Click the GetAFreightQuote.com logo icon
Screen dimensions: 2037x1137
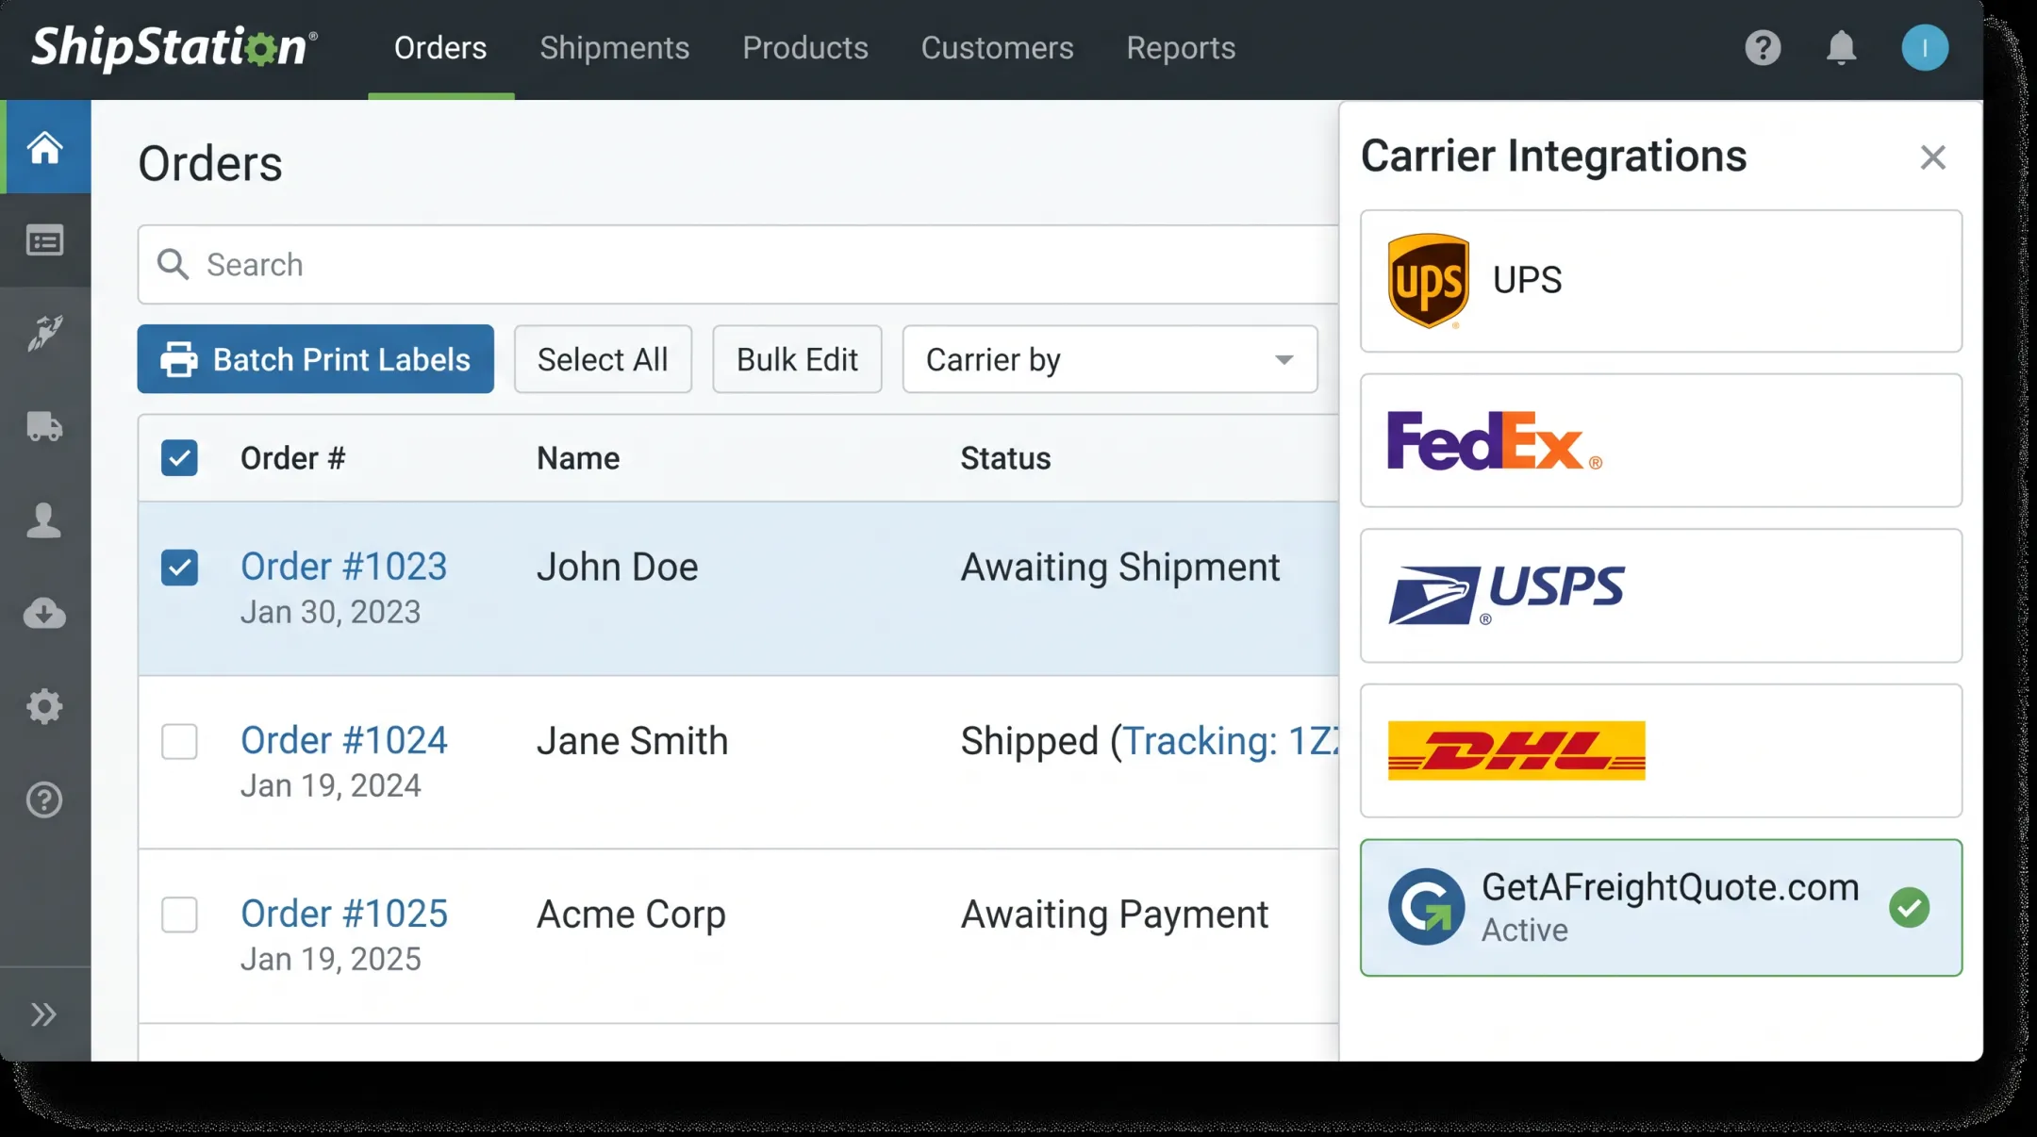[x=1426, y=907]
